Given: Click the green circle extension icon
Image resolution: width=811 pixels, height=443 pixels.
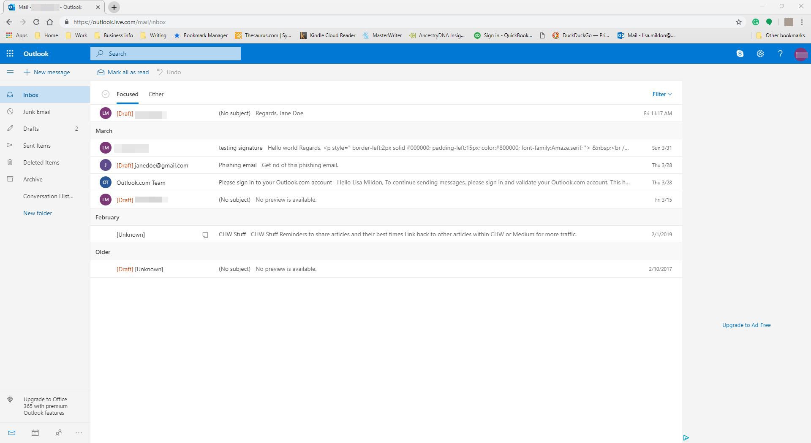Looking at the screenshot, I should point(769,22).
